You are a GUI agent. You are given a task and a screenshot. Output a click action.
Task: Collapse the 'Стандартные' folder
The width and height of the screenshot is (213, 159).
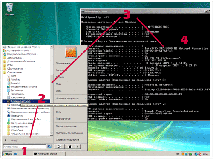pyautogui.click(x=12, y=73)
